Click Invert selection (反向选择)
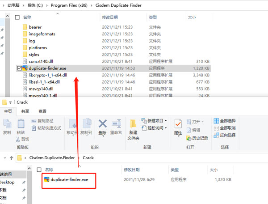 225,135
